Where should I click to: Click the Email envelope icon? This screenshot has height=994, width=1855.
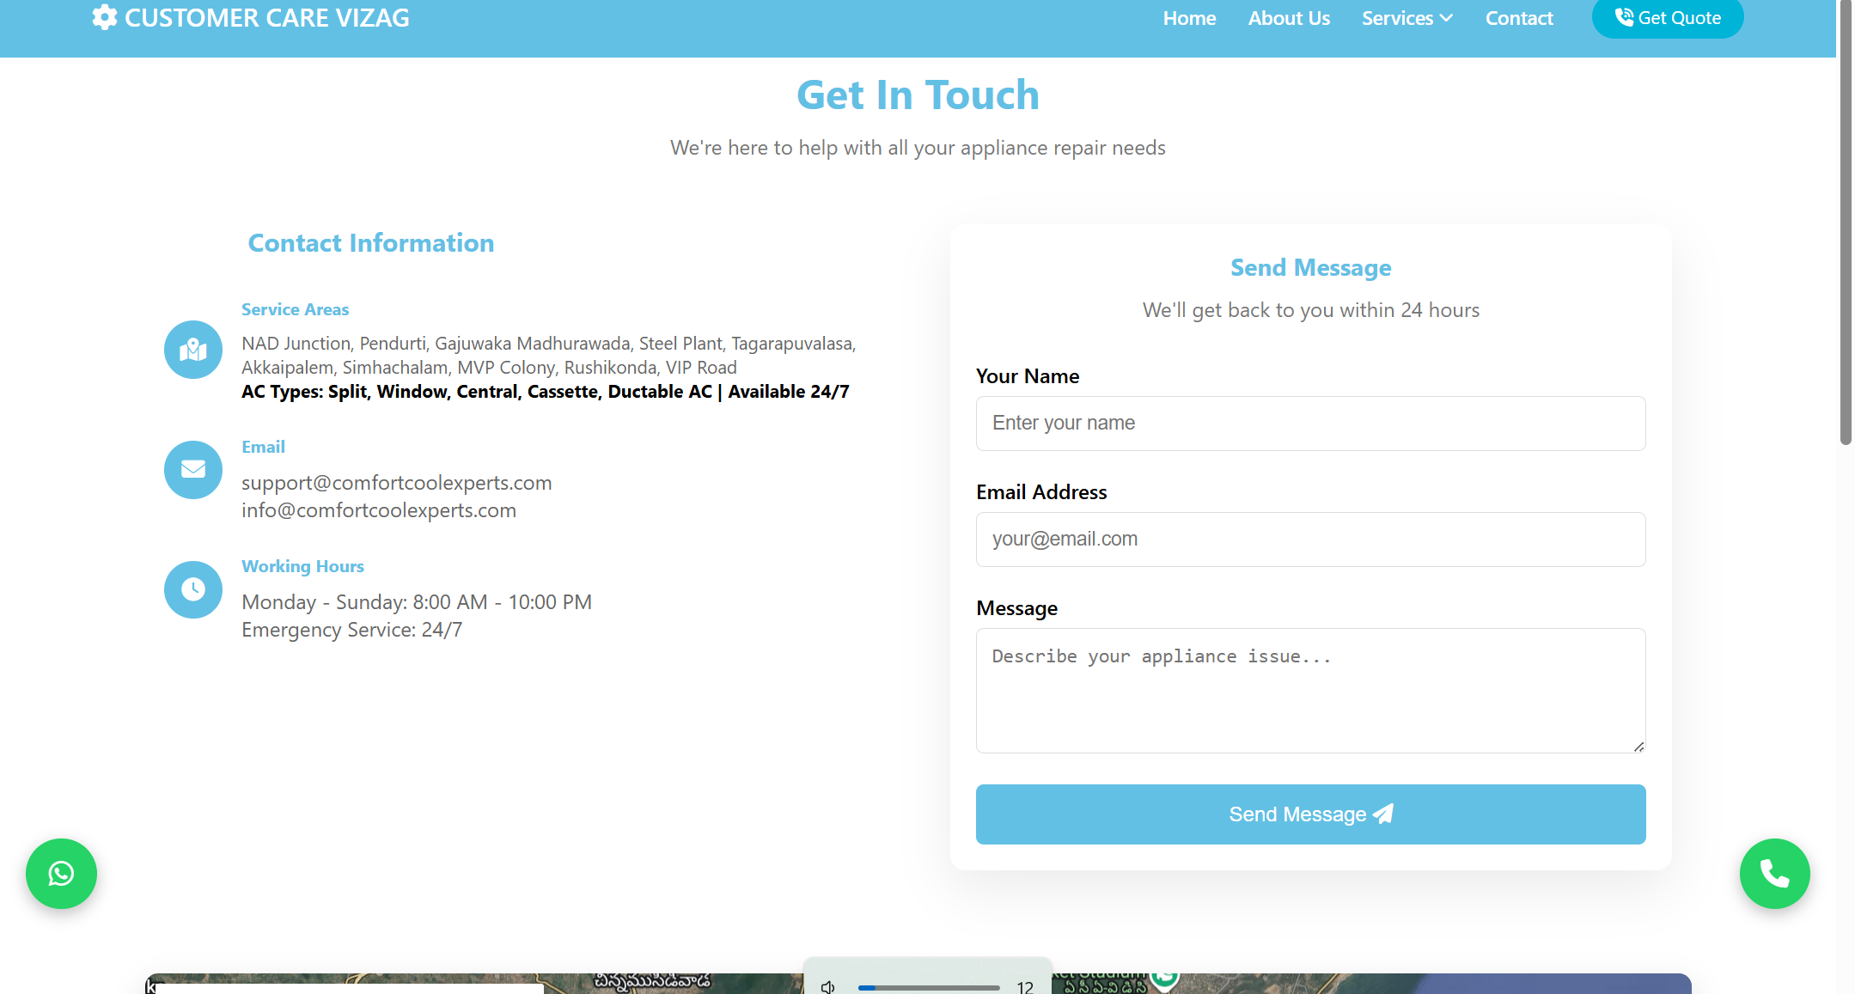click(193, 470)
